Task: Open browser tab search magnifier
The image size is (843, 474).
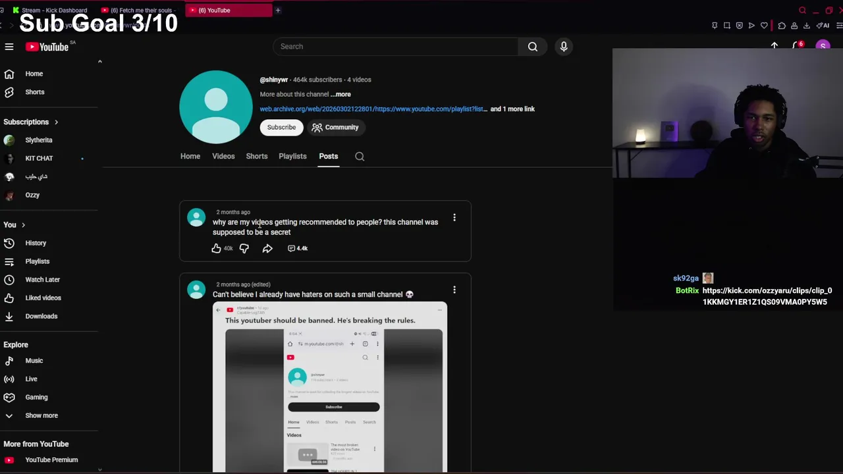Action: click(802, 11)
